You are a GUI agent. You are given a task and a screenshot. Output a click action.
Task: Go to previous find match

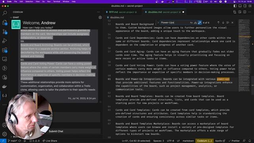[218, 23]
